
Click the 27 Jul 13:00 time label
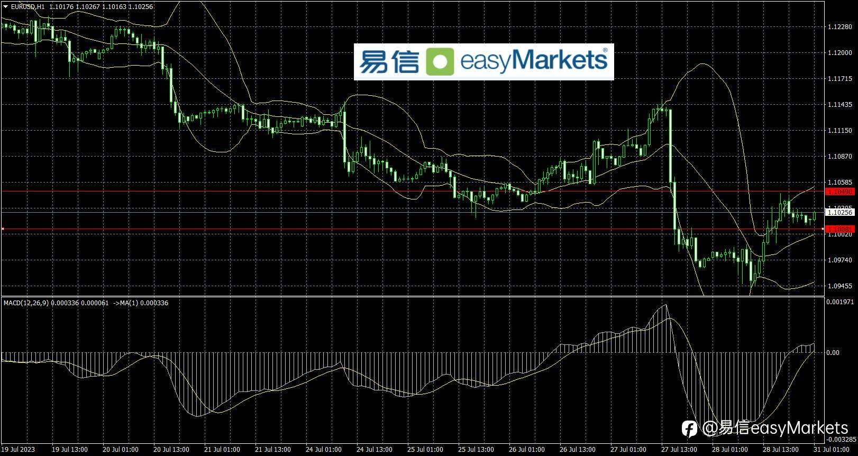coord(679,450)
